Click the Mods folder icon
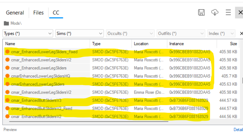The height and width of the screenshot is (133, 243). 6,23
